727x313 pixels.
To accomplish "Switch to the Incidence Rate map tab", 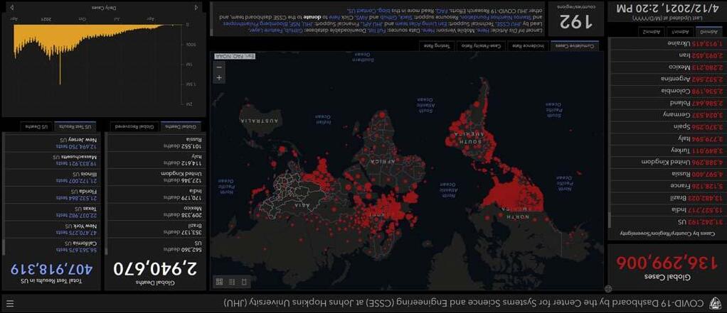I will point(528,45).
